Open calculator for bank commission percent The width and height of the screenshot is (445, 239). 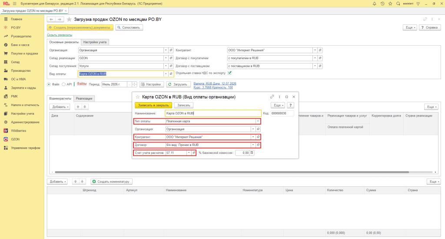(x=252, y=153)
